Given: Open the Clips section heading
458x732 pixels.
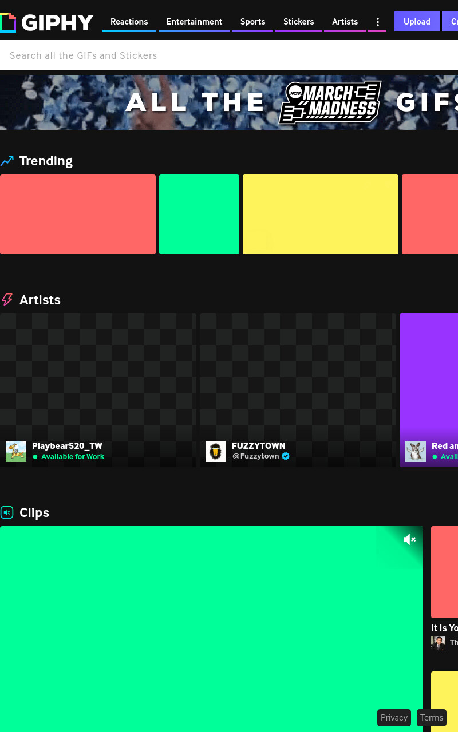Looking at the screenshot, I should [x=34, y=512].
